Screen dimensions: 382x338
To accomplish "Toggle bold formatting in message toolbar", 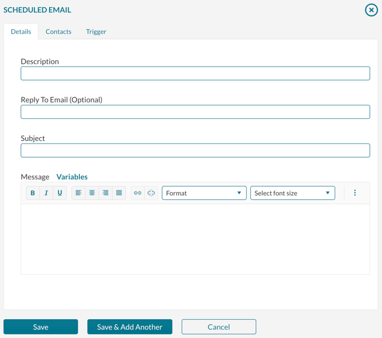I will 32,193.
